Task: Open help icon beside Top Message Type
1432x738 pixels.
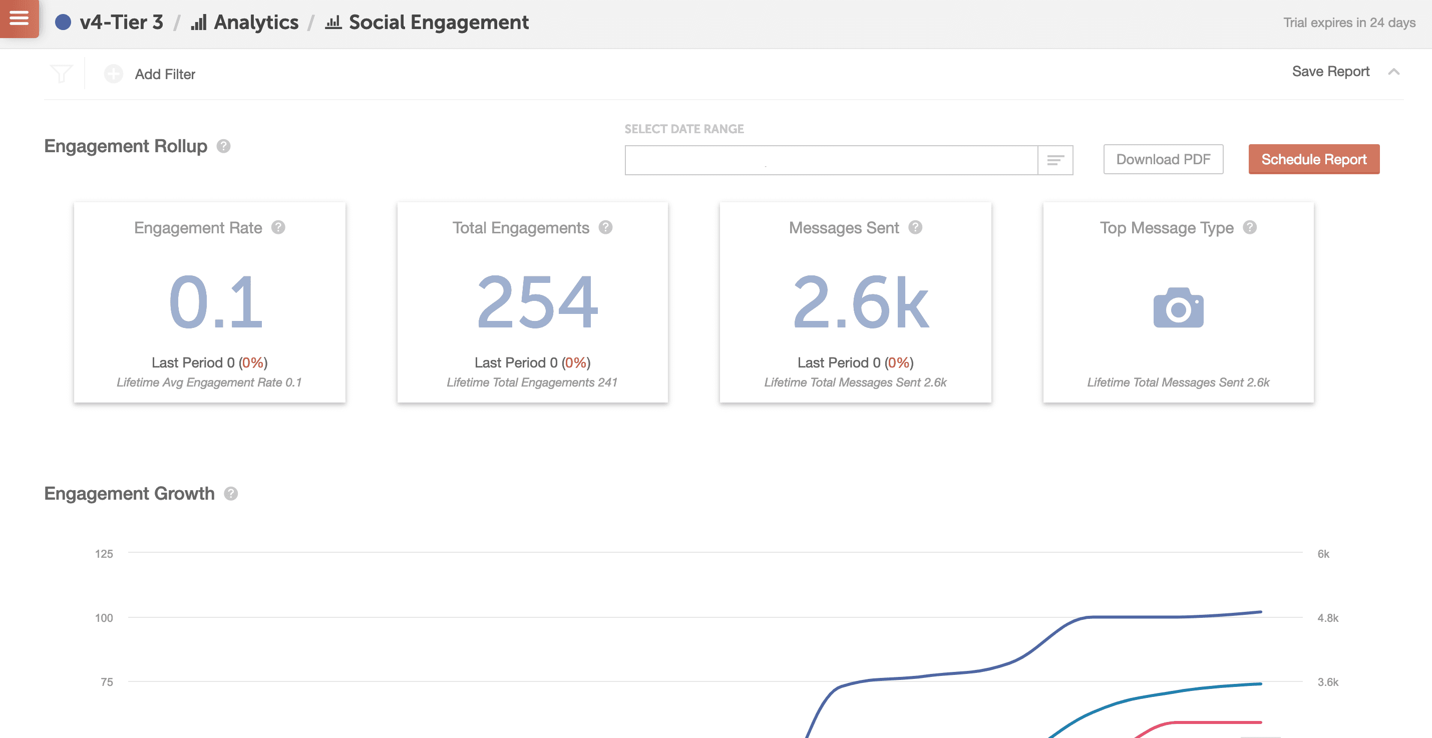Action: click(x=1250, y=227)
